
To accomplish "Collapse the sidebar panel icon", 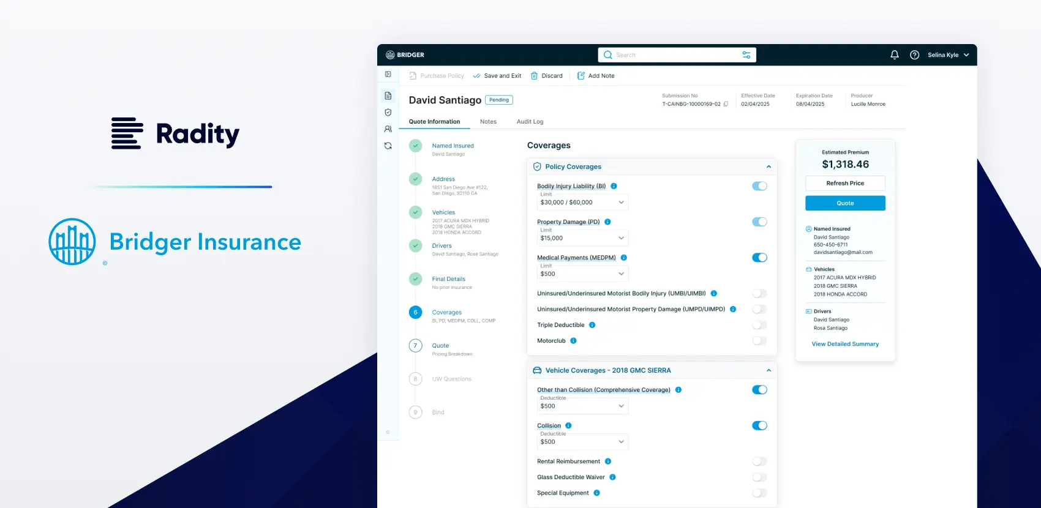I will pos(388,74).
